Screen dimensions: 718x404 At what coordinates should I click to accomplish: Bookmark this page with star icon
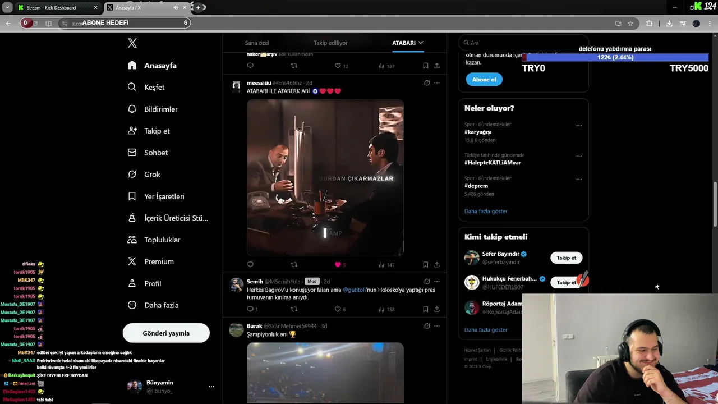click(x=630, y=24)
